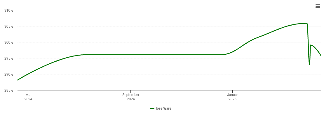
Task: Click the tick mark above Januar 2025
Action: click(x=232, y=91)
